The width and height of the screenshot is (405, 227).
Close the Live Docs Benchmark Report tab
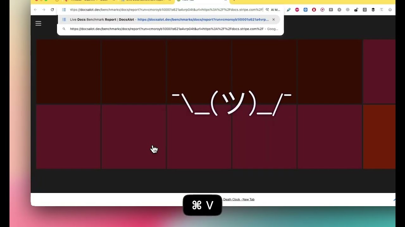click(170, 1)
